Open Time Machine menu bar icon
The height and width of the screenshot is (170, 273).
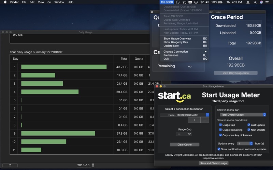[178, 2]
